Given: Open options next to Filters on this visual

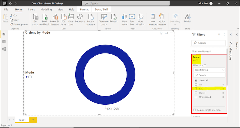Looking at the screenshot, I should [224, 52].
